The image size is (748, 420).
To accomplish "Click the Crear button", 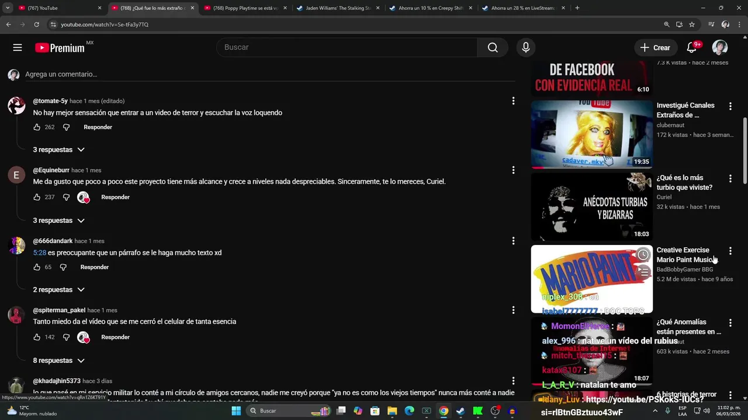I will point(655,48).
